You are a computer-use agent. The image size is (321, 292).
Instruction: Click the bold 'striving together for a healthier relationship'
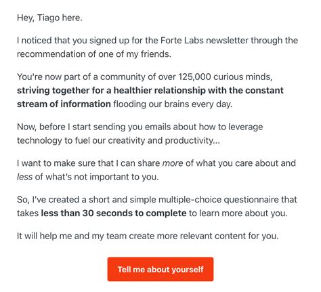pyautogui.click(x=111, y=90)
